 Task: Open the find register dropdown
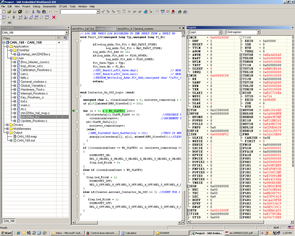pos(258,32)
